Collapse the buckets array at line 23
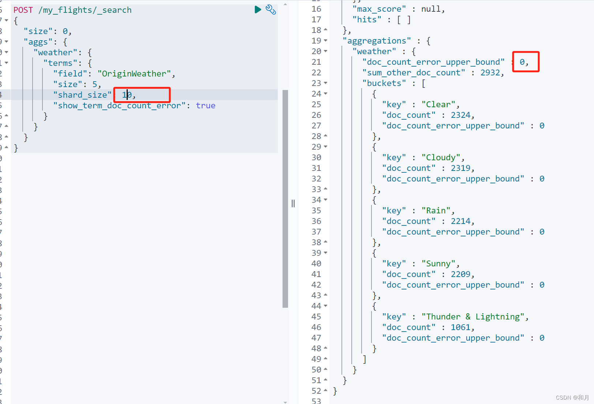594x404 pixels. coord(326,83)
